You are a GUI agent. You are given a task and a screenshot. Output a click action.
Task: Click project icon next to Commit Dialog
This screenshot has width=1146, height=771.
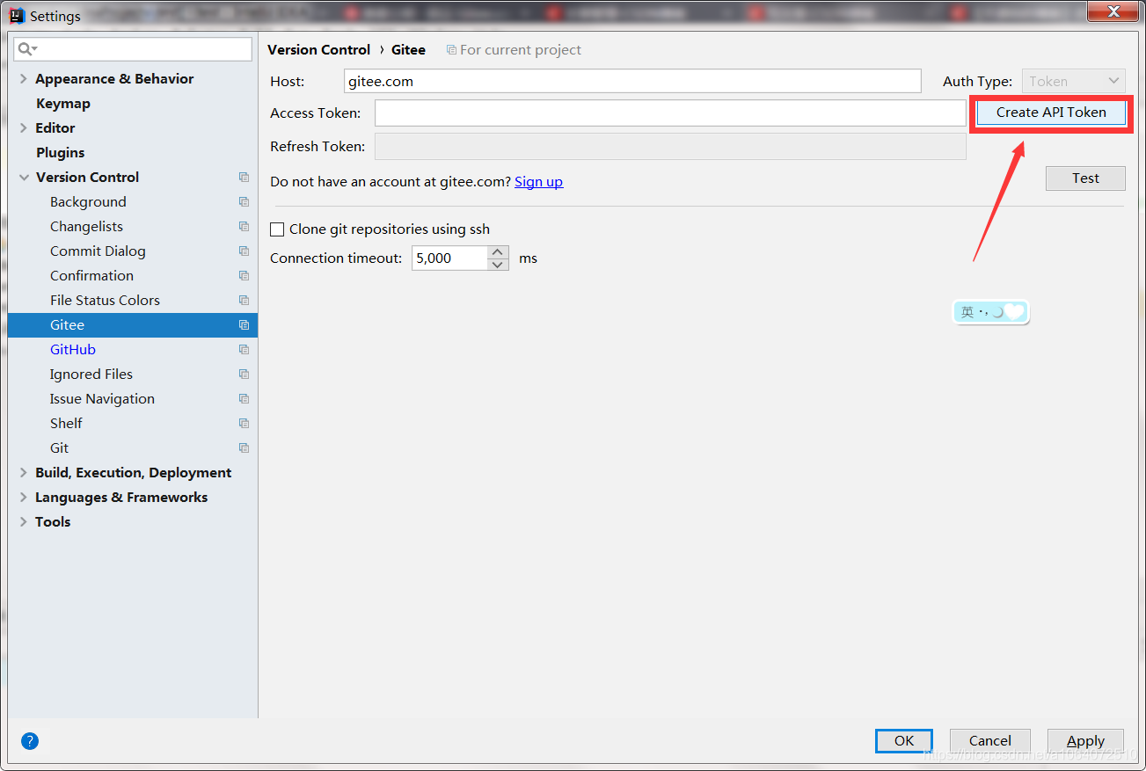244,251
